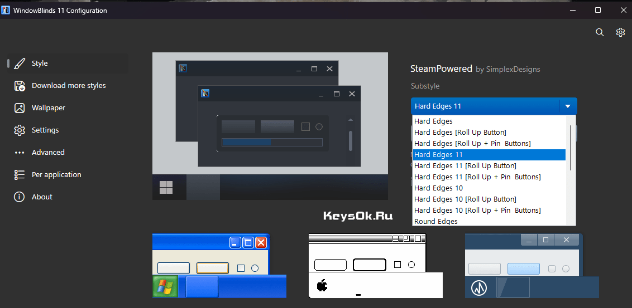
Task: Click the substyle list scrollbar
Action: [571, 148]
